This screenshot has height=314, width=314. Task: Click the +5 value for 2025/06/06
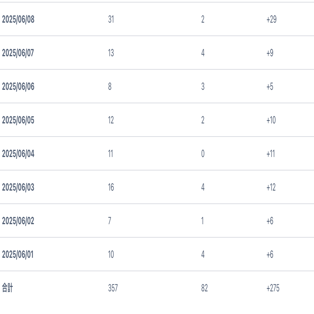pos(270,87)
